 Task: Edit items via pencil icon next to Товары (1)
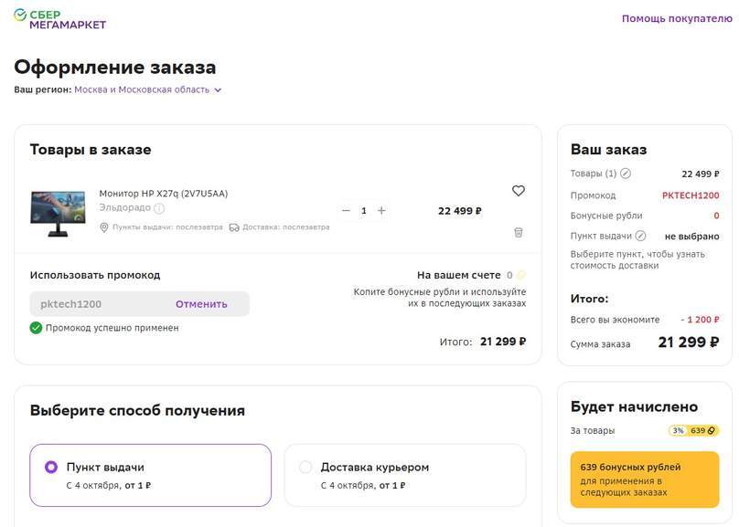(x=626, y=174)
